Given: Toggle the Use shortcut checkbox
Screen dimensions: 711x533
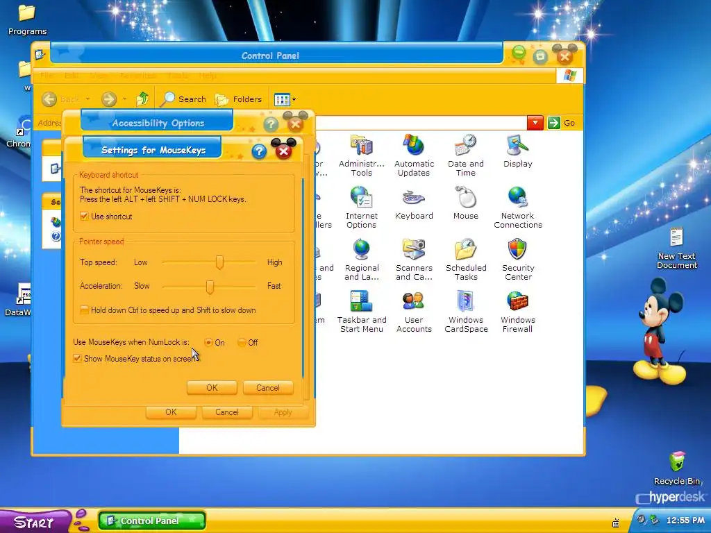Looking at the screenshot, I should [84, 217].
